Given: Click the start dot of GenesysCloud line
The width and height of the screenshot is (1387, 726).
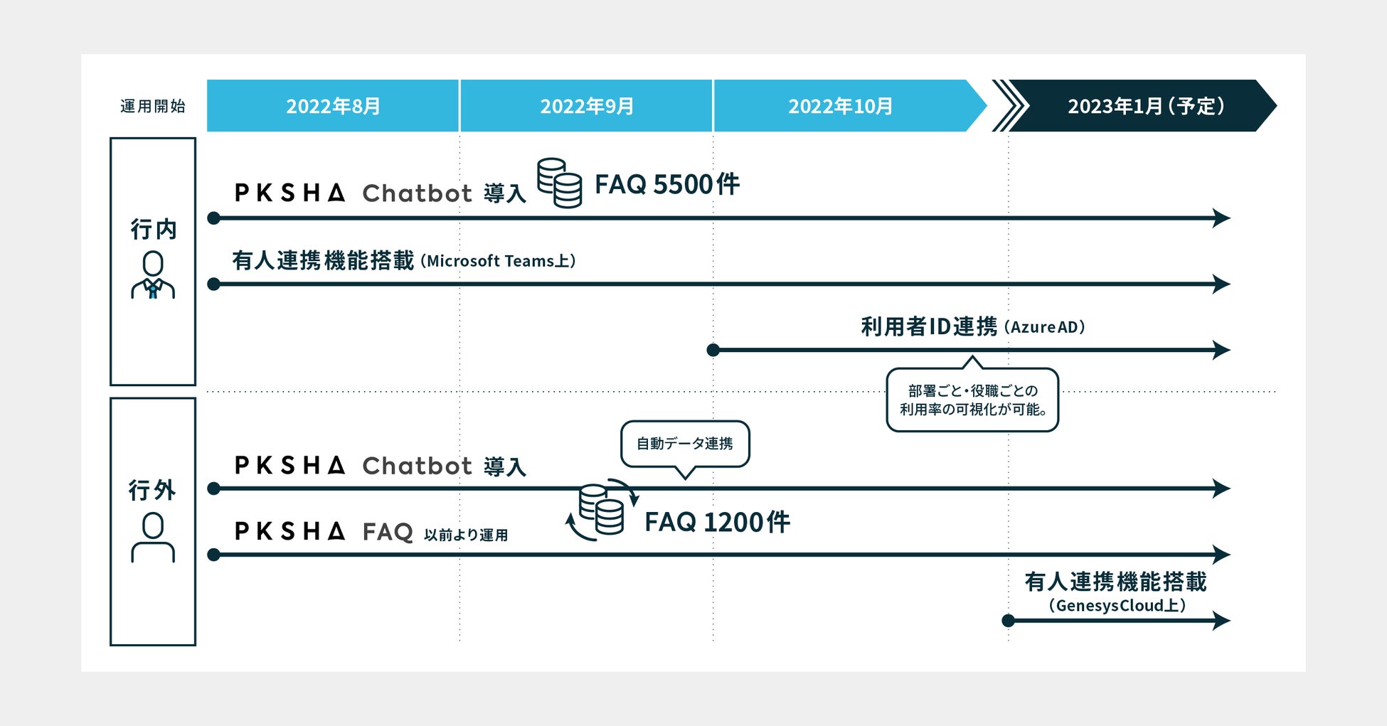Looking at the screenshot, I should [x=1008, y=621].
